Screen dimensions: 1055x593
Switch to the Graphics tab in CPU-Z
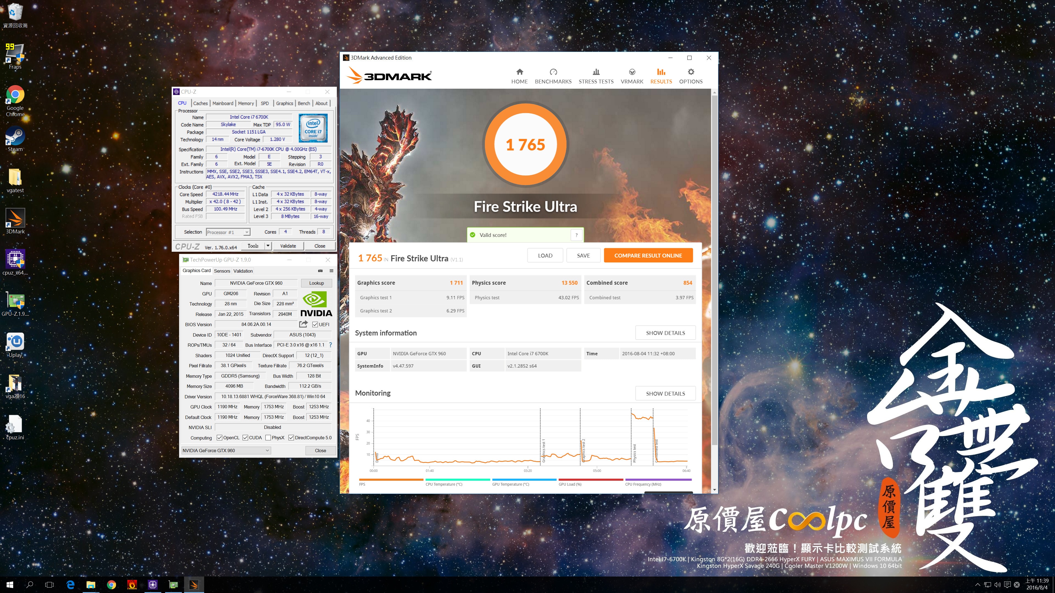tap(284, 103)
